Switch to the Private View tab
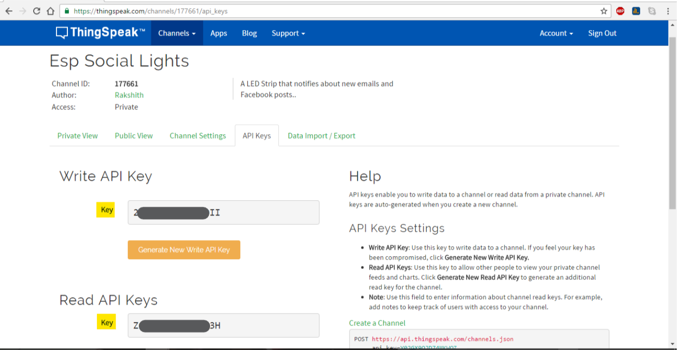The image size is (677, 350). coord(77,136)
